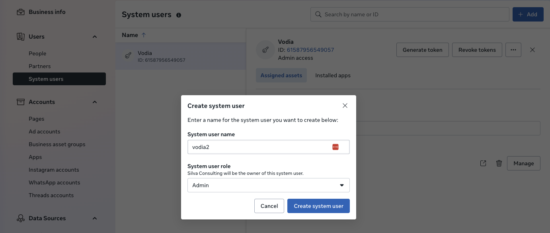Collapse the Accounts section
Image resolution: width=550 pixels, height=233 pixels.
coord(95,102)
